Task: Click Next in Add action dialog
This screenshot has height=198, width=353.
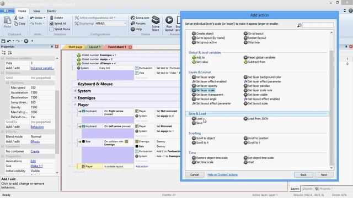Action: coord(324,175)
